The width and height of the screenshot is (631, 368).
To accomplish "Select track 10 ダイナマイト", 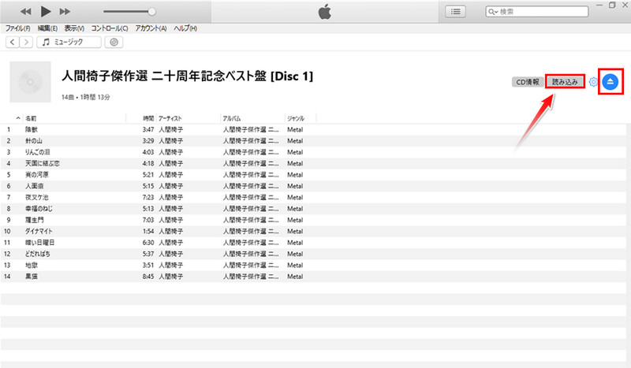I will point(313,231).
